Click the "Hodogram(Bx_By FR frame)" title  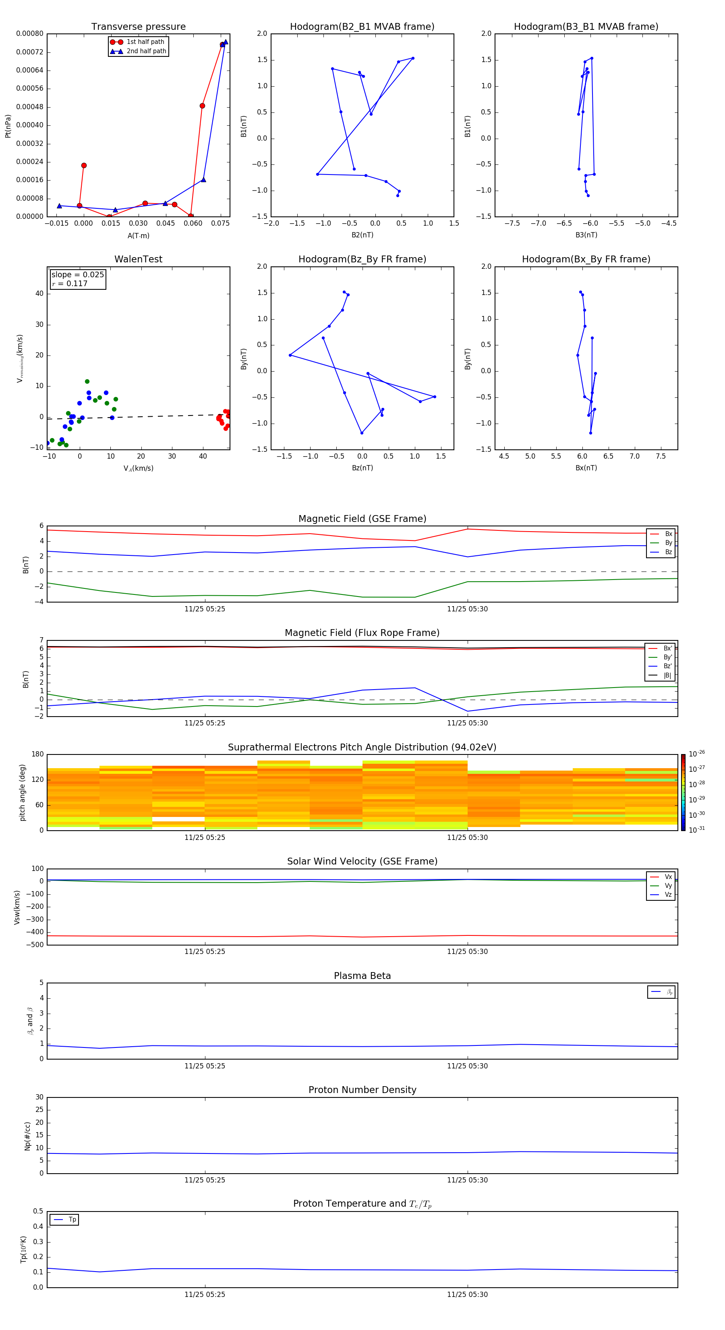pyautogui.click(x=586, y=259)
